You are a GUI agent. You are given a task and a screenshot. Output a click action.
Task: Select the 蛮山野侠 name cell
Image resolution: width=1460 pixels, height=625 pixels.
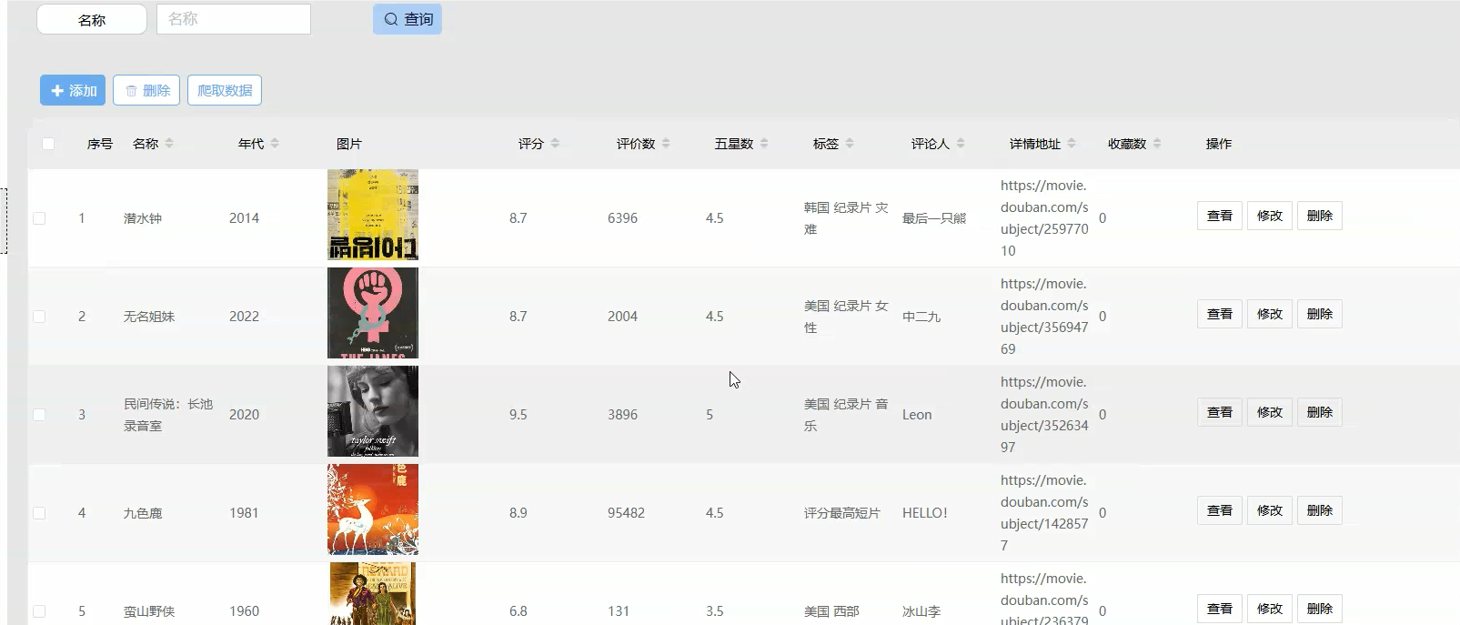coord(149,611)
